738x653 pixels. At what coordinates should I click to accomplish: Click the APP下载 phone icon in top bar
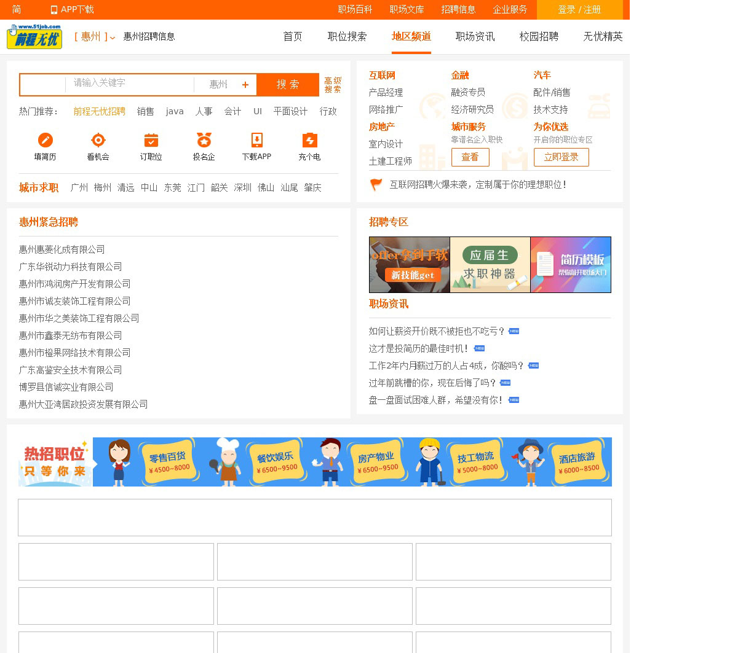54,10
